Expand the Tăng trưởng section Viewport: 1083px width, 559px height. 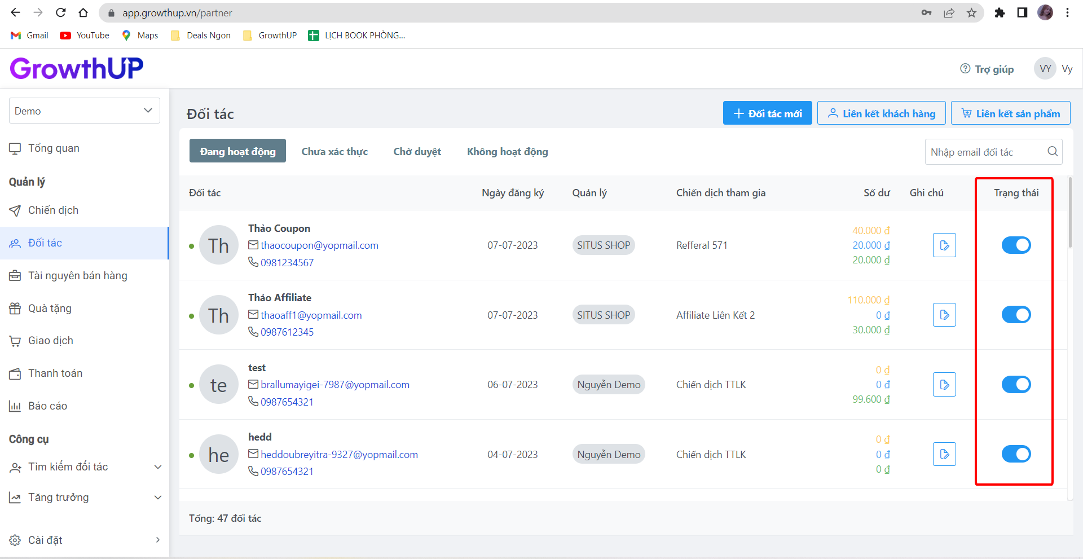(158, 498)
